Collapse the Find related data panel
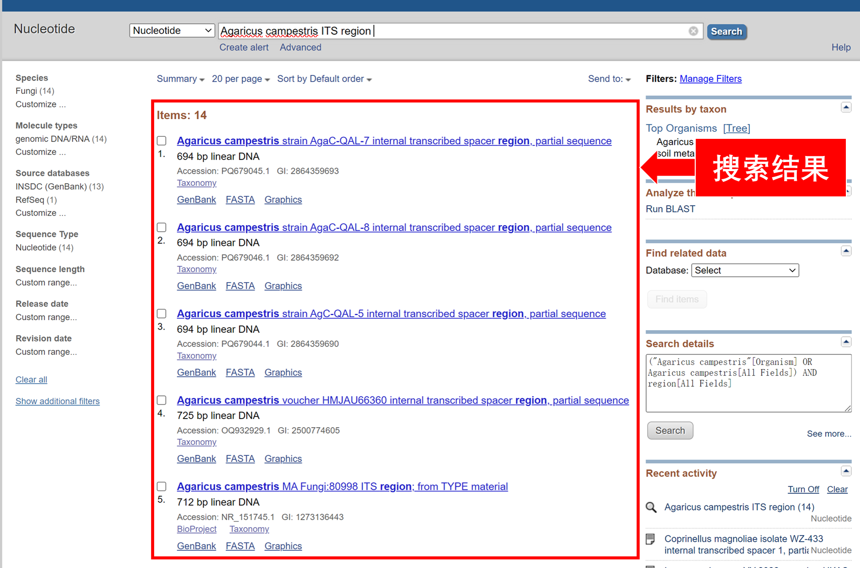This screenshot has height=568, width=860. pyautogui.click(x=846, y=251)
